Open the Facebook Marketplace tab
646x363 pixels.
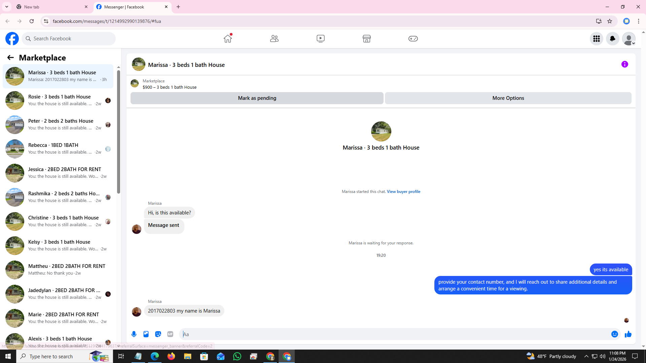pyautogui.click(x=367, y=39)
